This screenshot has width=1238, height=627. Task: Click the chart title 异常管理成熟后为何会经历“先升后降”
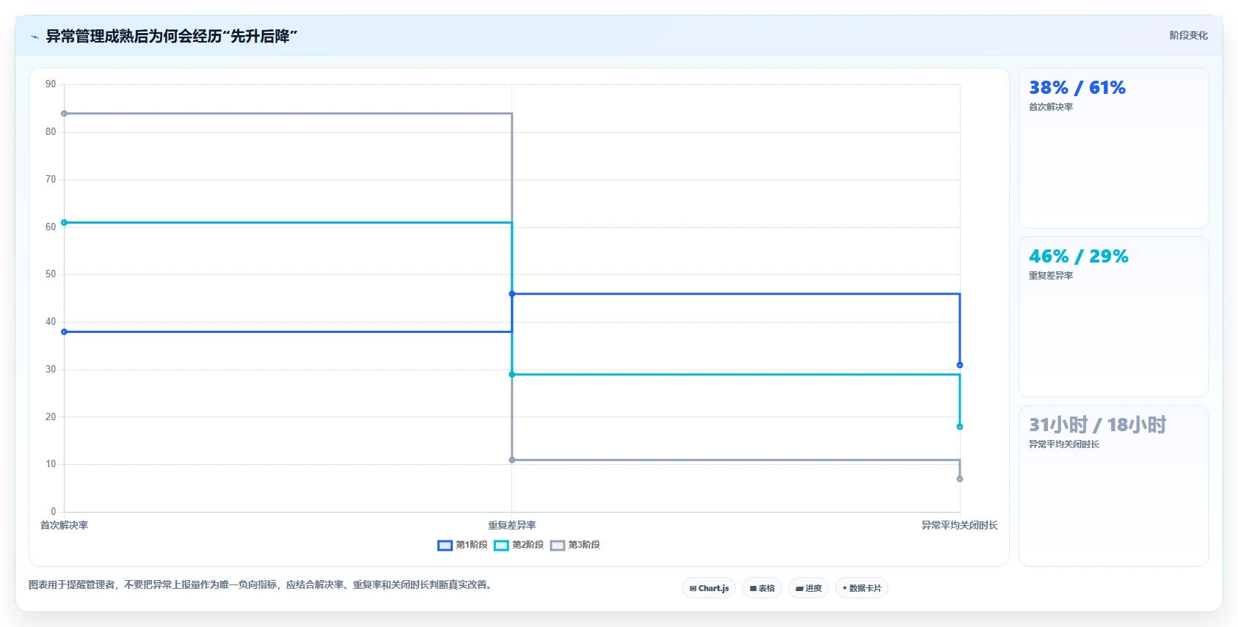point(172,37)
